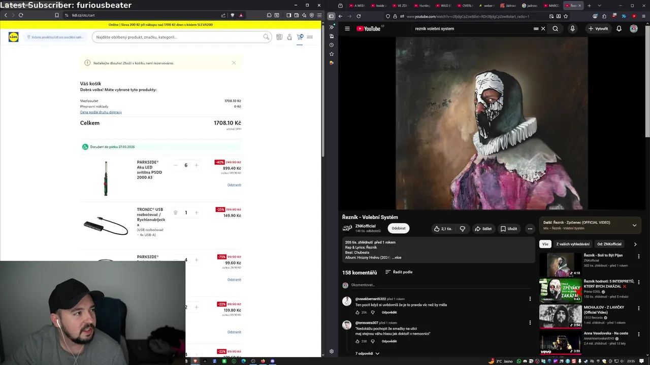Open the video's more actions menu
This screenshot has width=650, height=365.
point(530,229)
